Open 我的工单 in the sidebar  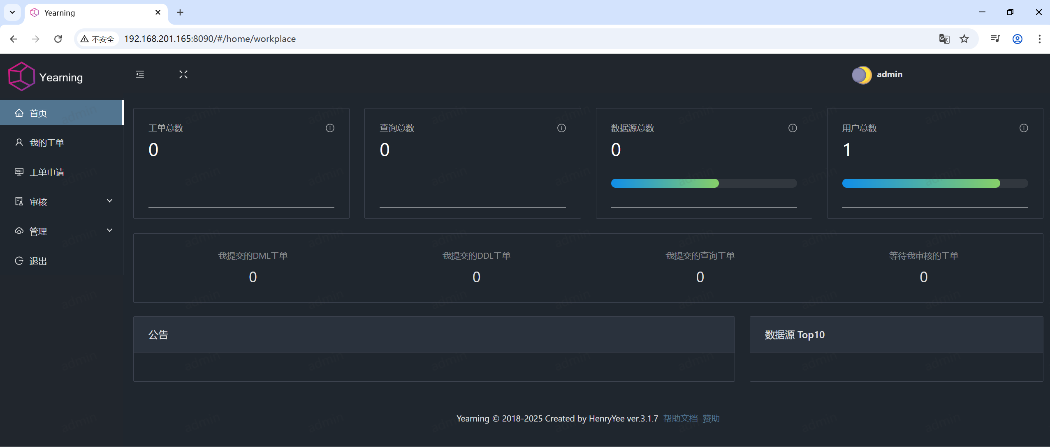tap(46, 143)
